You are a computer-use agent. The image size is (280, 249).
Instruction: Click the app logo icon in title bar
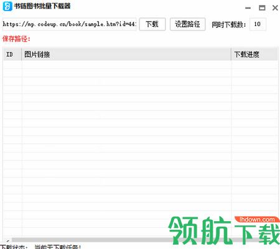pyautogui.click(x=7, y=6)
